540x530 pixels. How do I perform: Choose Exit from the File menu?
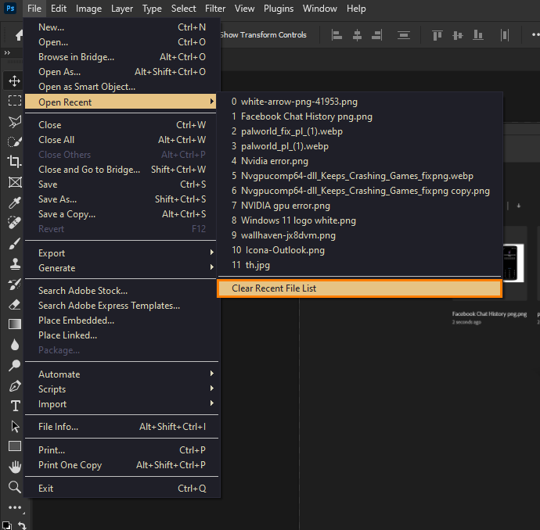[121, 489]
